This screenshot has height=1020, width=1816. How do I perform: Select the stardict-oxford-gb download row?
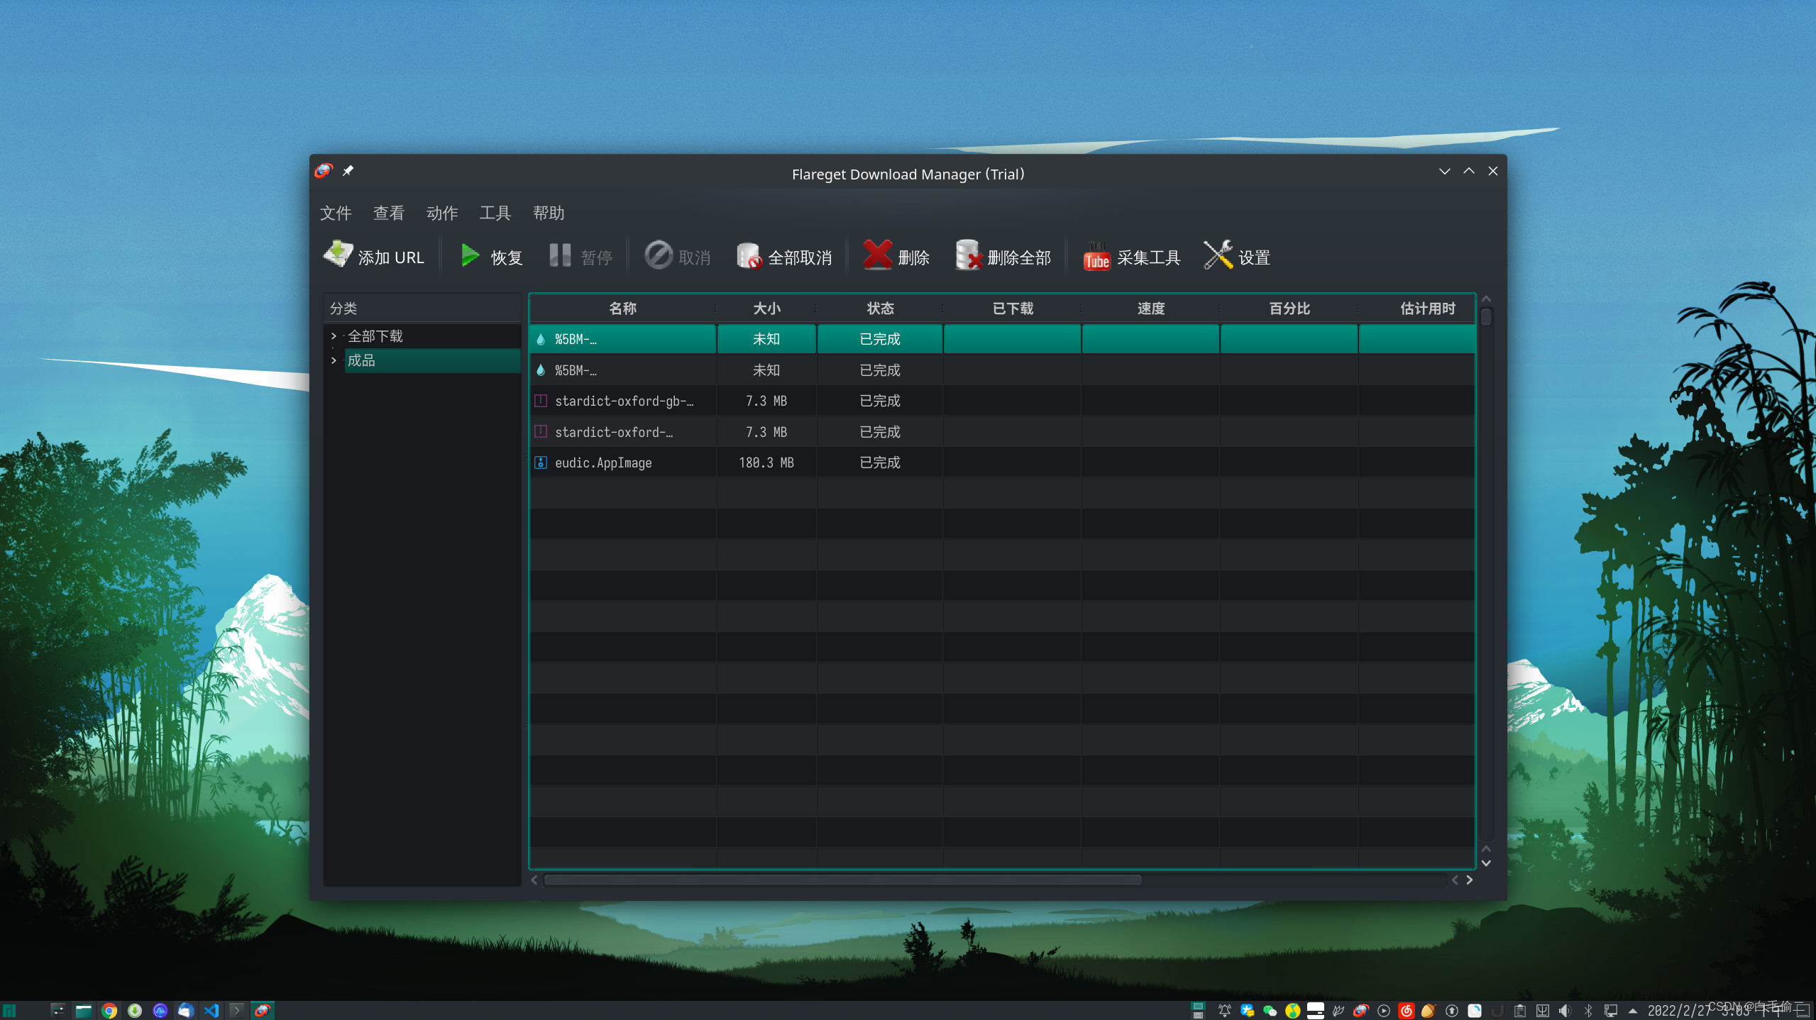623,401
